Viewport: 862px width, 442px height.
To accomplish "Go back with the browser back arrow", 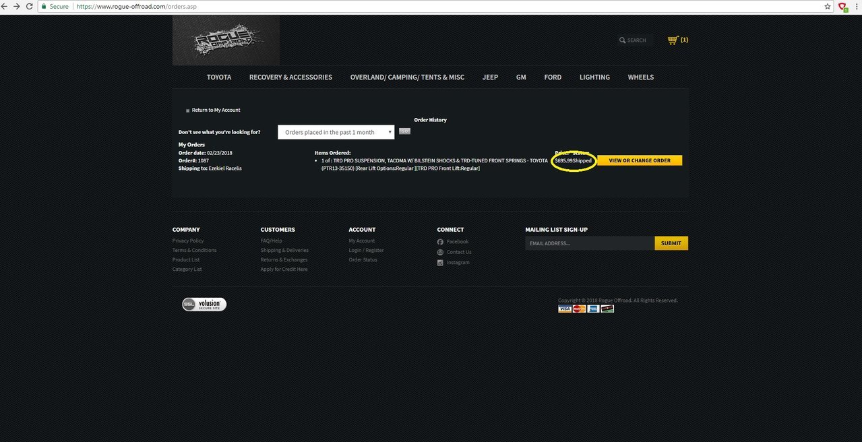I will 5,6.
